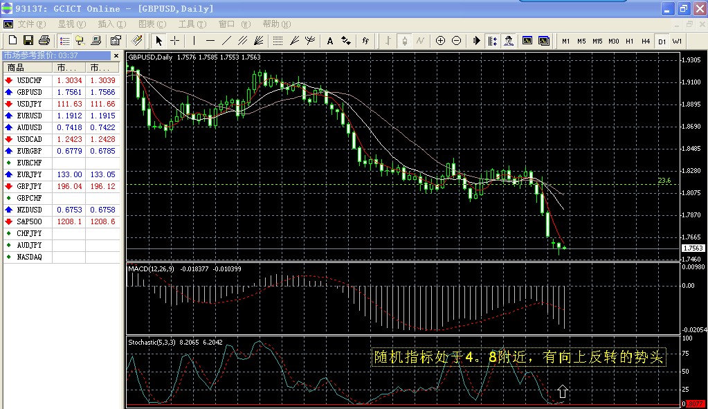The image size is (708, 409).
Task: Select the Crosshair tool
Action: (174, 41)
